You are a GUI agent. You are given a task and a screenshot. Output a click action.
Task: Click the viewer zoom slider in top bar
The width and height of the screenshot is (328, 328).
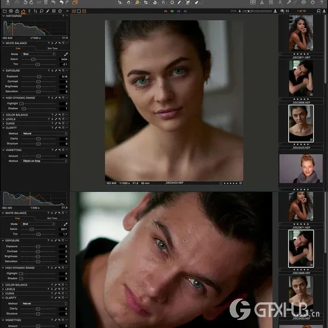pyautogui.click(x=257, y=11)
